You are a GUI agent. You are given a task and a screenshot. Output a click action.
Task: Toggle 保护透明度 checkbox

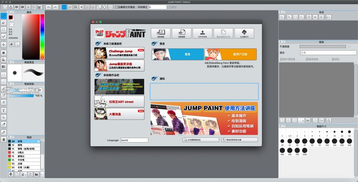(x=281, y=59)
